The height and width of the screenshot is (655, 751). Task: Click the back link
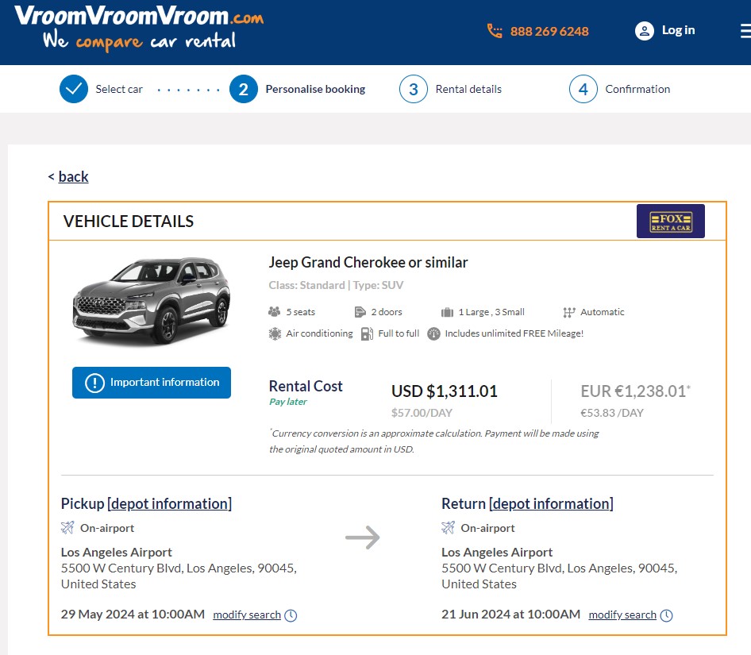tap(73, 176)
